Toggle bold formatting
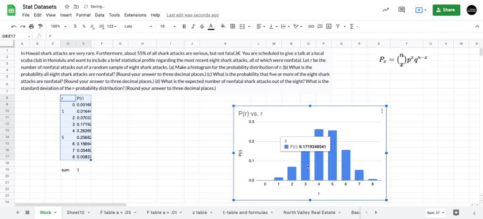This screenshot has height=219, width=483. [184, 26]
